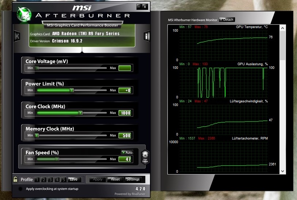Close the Afterburner window
This screenshot has height=200, width=297.
(145, 7)
